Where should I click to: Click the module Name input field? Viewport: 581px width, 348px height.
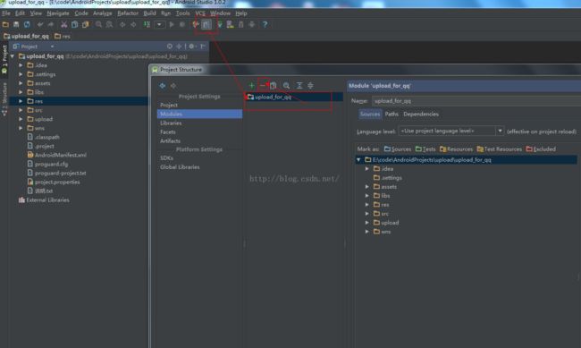(x=476, y=101)
